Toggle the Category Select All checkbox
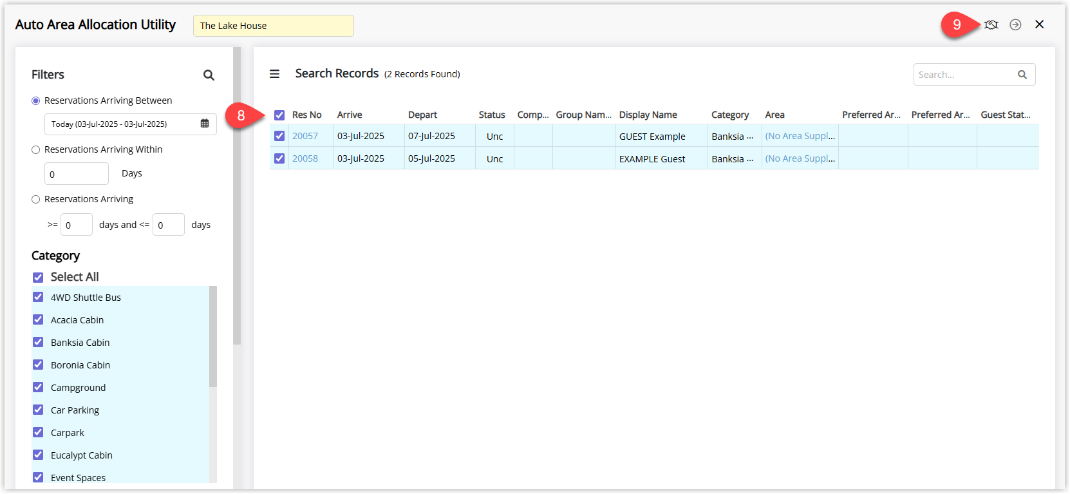Viewport: 1070px width, 494px height. (38, 277)
